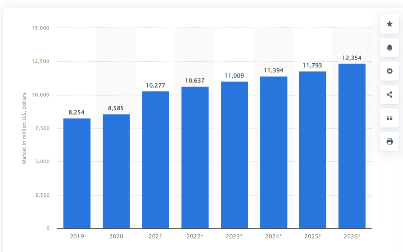Click the 12,354 data label
This screenshot has height=252, width=403.
pyautogui.click(x=352, y=58)
